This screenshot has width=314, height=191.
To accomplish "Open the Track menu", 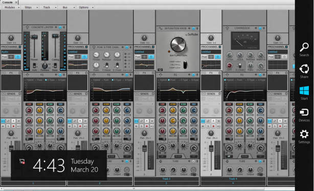I will point(49,7).
